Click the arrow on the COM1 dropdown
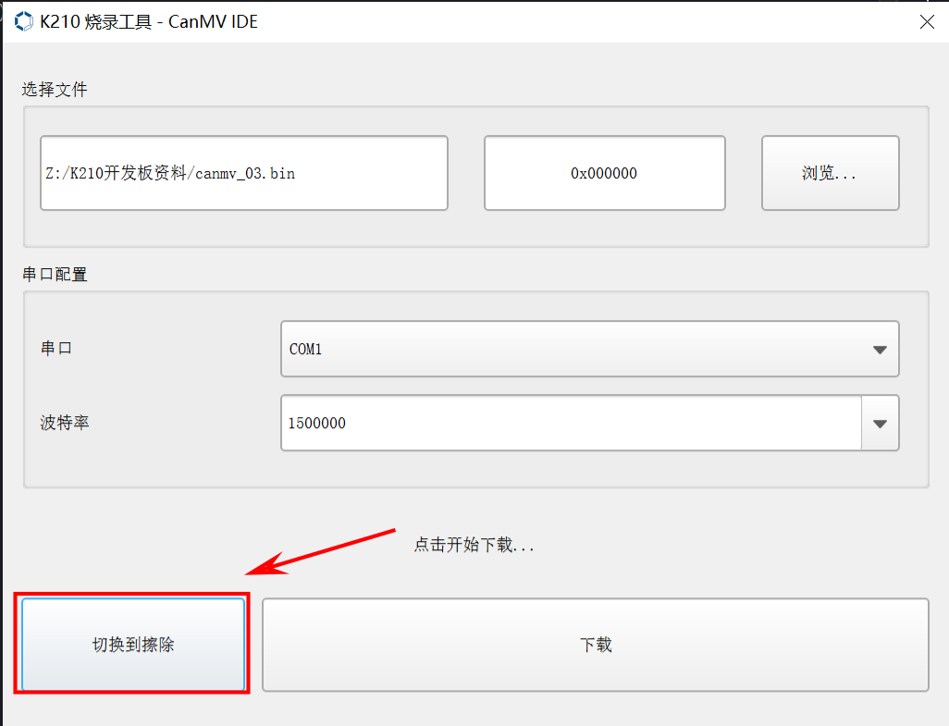 tap(880, 350)
